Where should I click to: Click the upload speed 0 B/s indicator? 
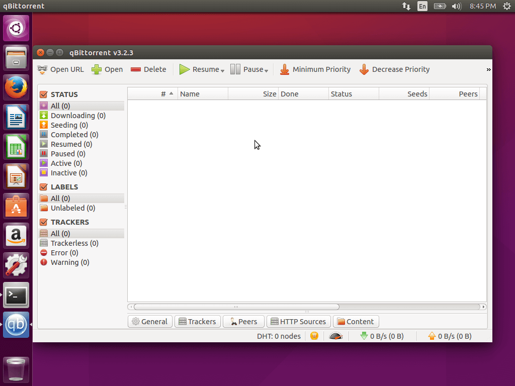coord(450,336)
